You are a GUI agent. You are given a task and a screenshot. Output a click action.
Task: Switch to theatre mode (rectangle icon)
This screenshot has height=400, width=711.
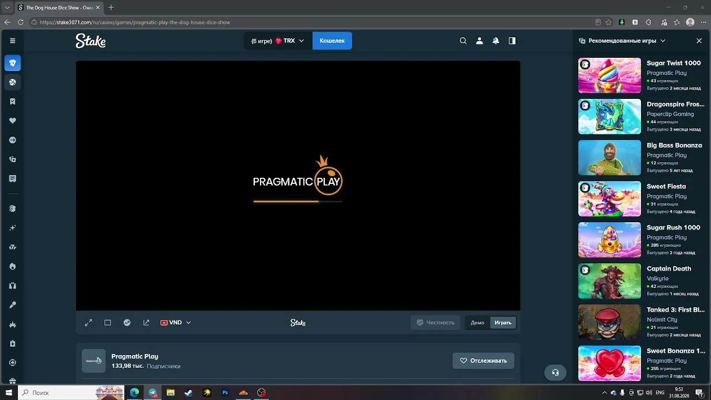tap(108, 323)
